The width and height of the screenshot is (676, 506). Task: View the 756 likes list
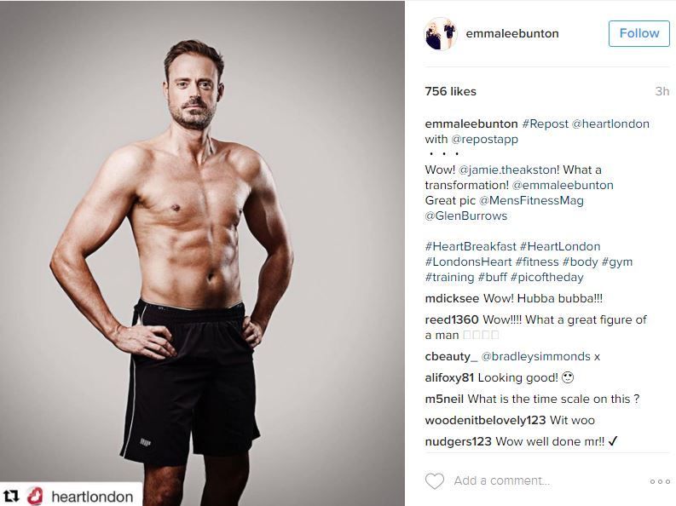point(450,91)
